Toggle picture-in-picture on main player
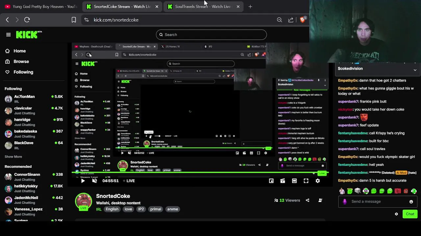This screenshot has width=421, height=236. (271, 181)
